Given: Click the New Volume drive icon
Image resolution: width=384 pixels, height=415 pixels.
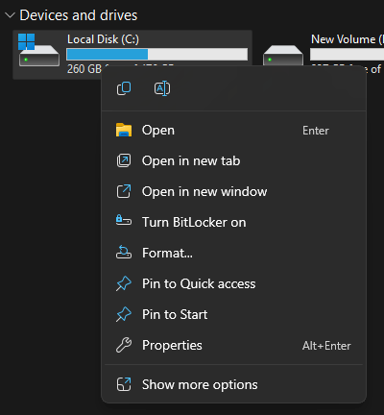Looking at the screenshot, I should (x=283, y=55).
